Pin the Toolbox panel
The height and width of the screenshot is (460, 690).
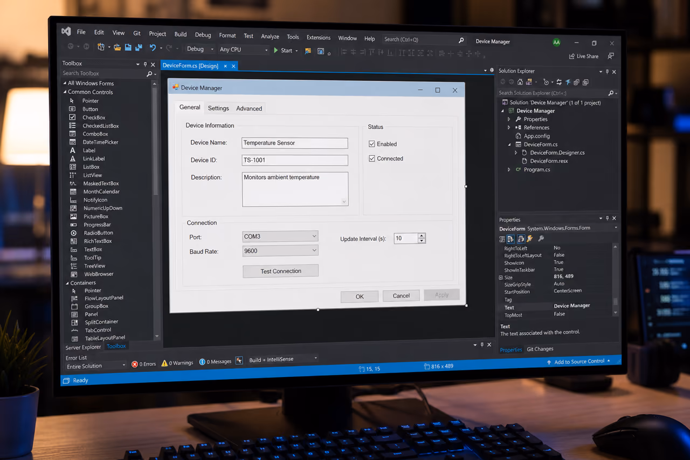click(x=146, y=64)
